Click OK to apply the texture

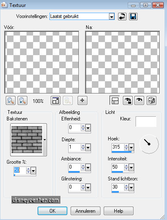click(52, 211)
